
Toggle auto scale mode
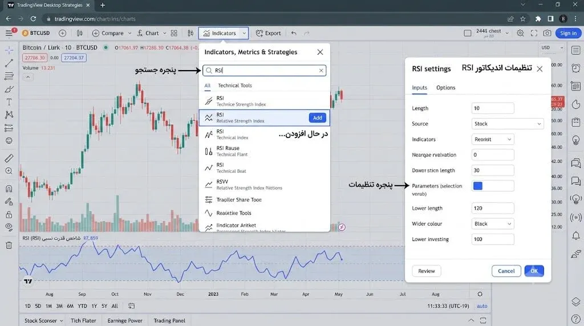pyautogui.click(x=482, y=306)
